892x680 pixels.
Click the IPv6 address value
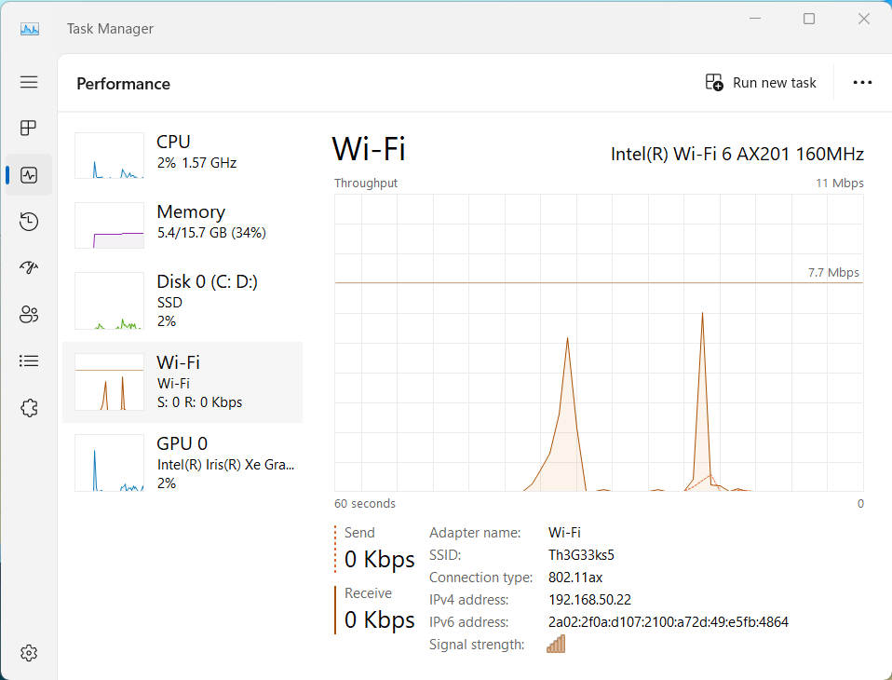coord(669,622)
